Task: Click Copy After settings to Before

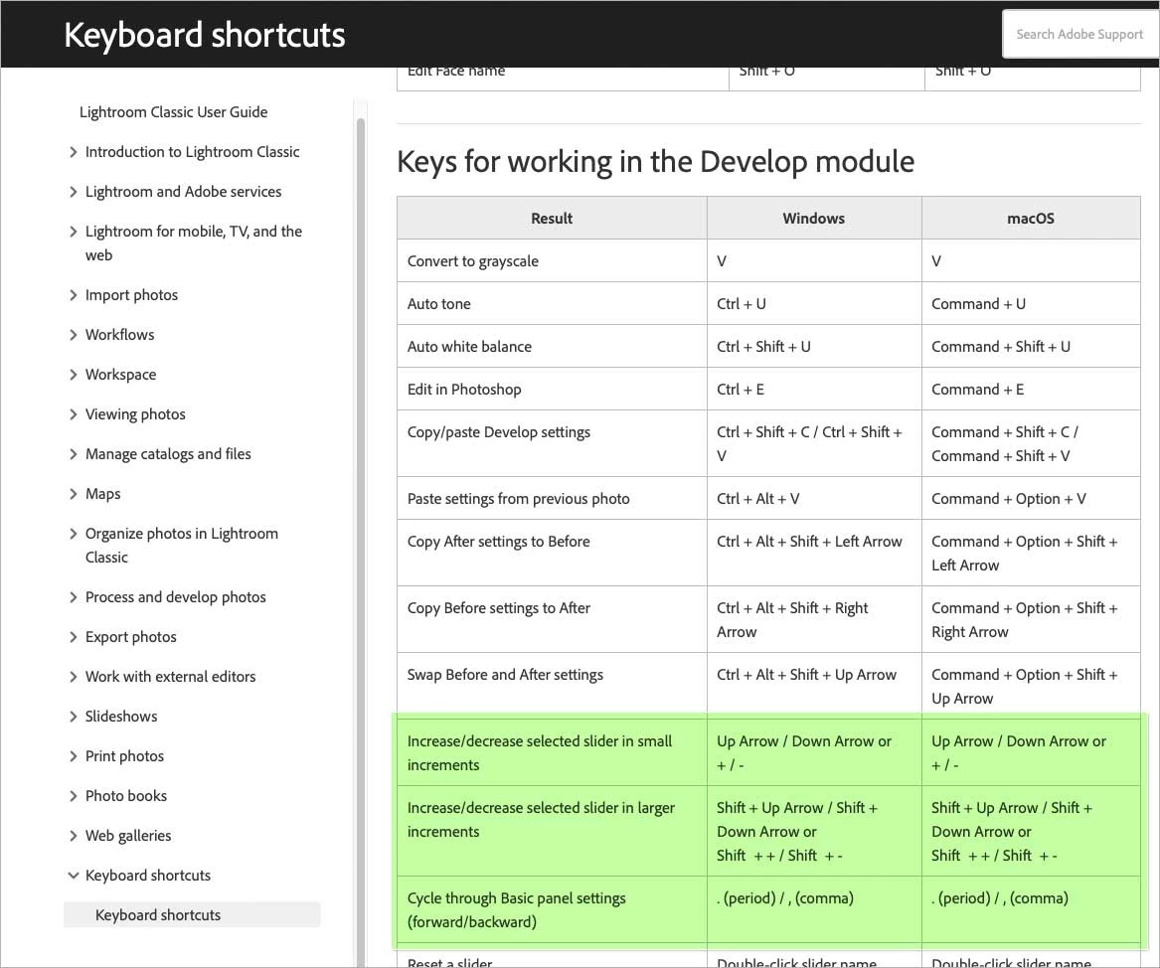Action: click(499, 542)
